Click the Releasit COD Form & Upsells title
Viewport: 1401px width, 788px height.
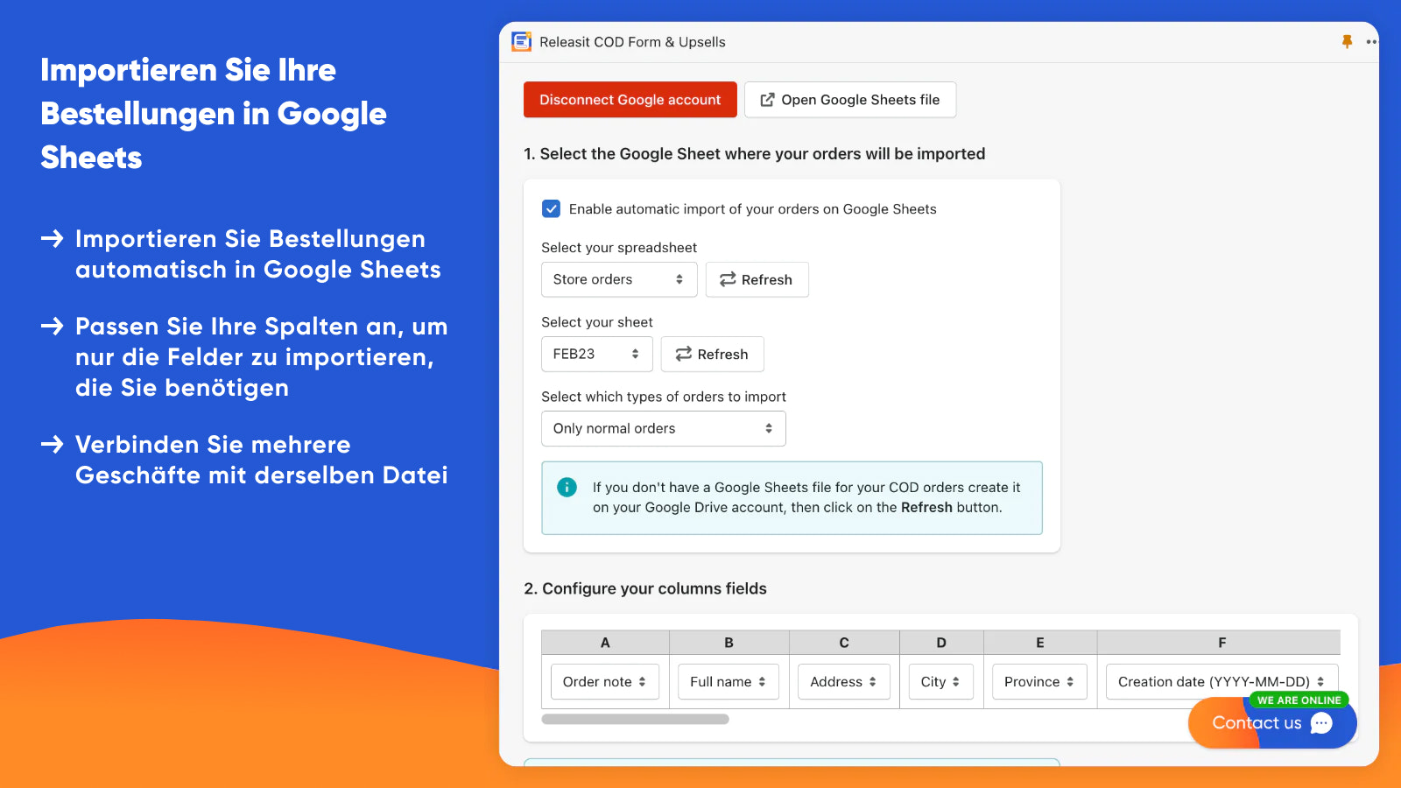632,42
